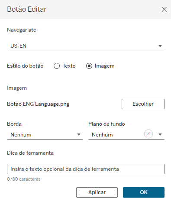Confirm the dialog with OK

tap(144, 192)
